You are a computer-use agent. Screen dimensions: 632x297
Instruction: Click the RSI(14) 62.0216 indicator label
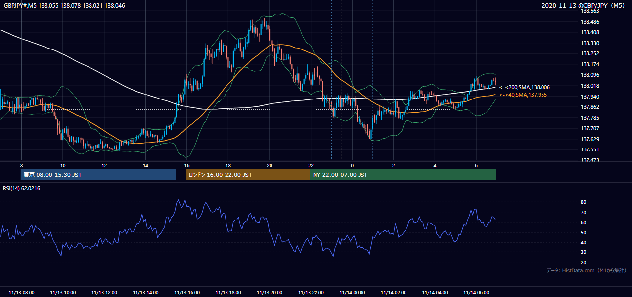(x=22, y=188)
